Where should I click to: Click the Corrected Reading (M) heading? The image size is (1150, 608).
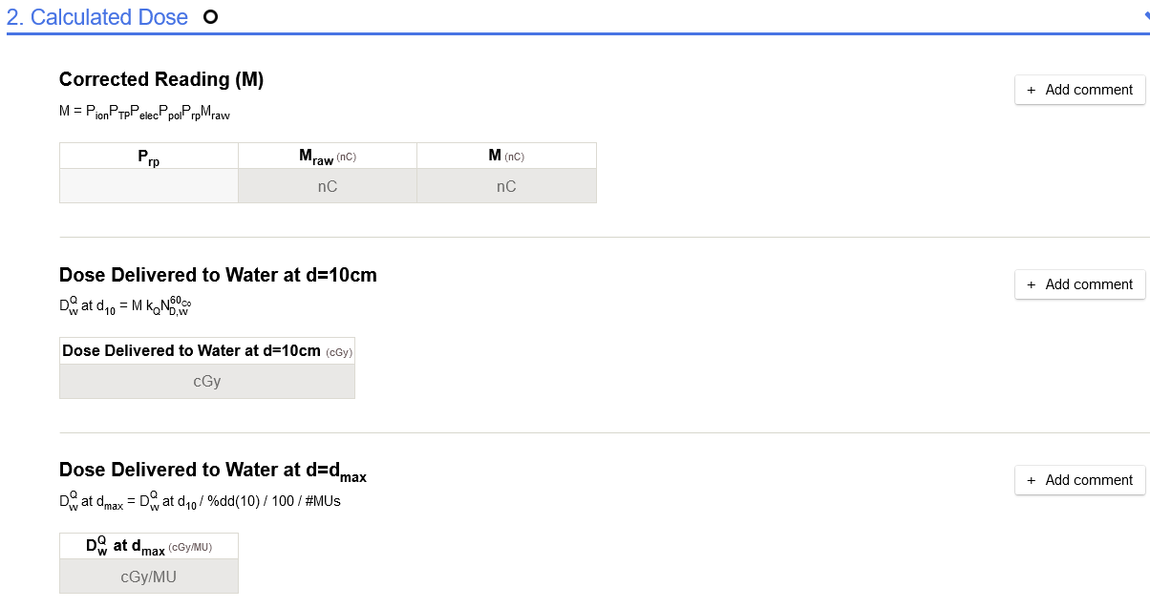click(x=161, y=80)
